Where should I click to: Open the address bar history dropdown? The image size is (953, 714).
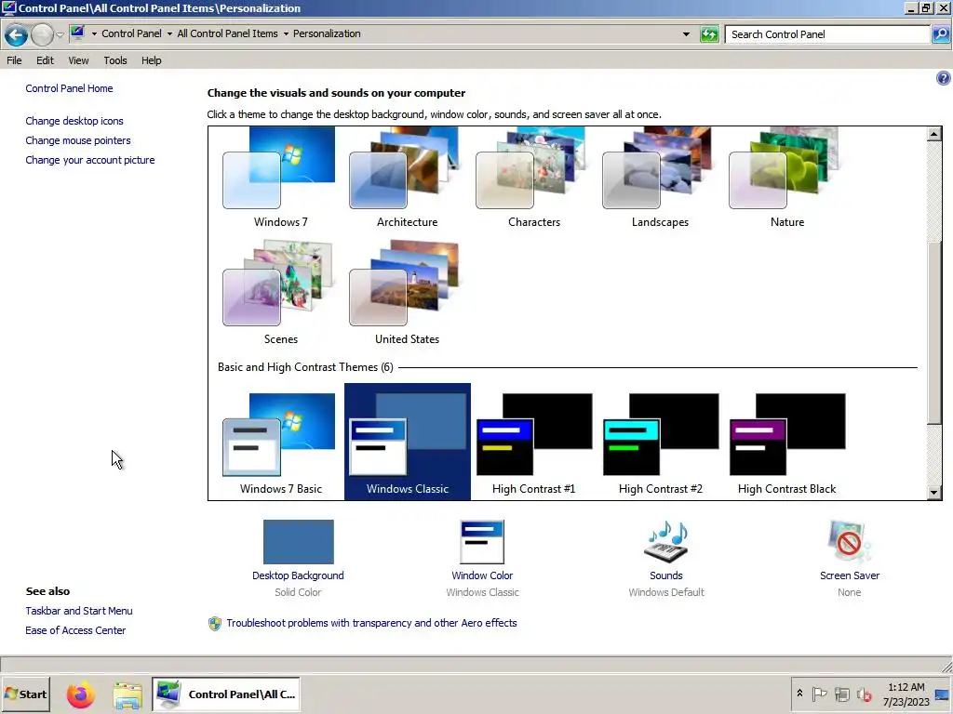point(686,34)
